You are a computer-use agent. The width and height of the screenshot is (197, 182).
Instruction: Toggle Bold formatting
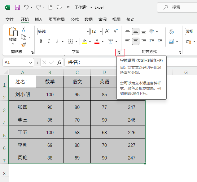[41, 41]
